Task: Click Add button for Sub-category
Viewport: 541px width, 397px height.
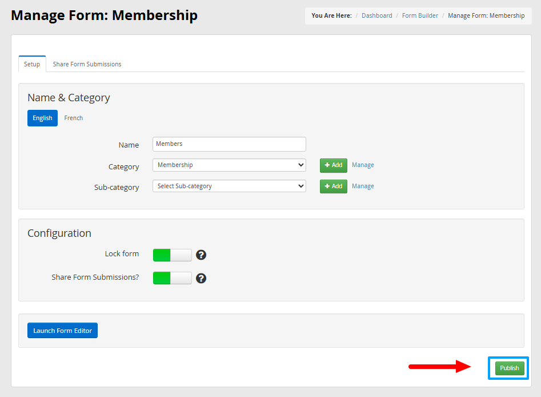Action: pos(333,186)
